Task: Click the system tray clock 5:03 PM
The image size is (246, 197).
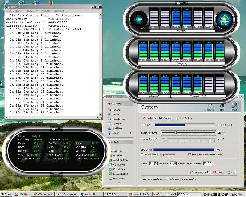Action: pyautogui.click(x=236, y=195)
